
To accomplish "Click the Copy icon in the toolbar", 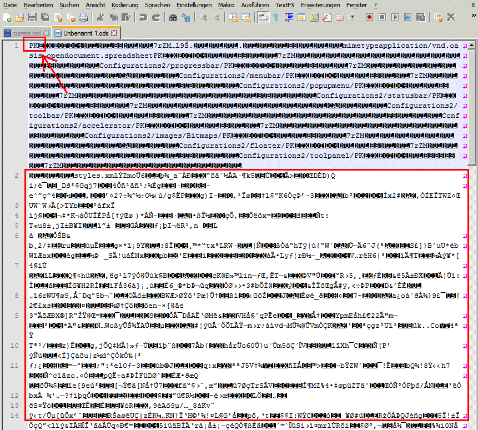I will tap(113, 17).
